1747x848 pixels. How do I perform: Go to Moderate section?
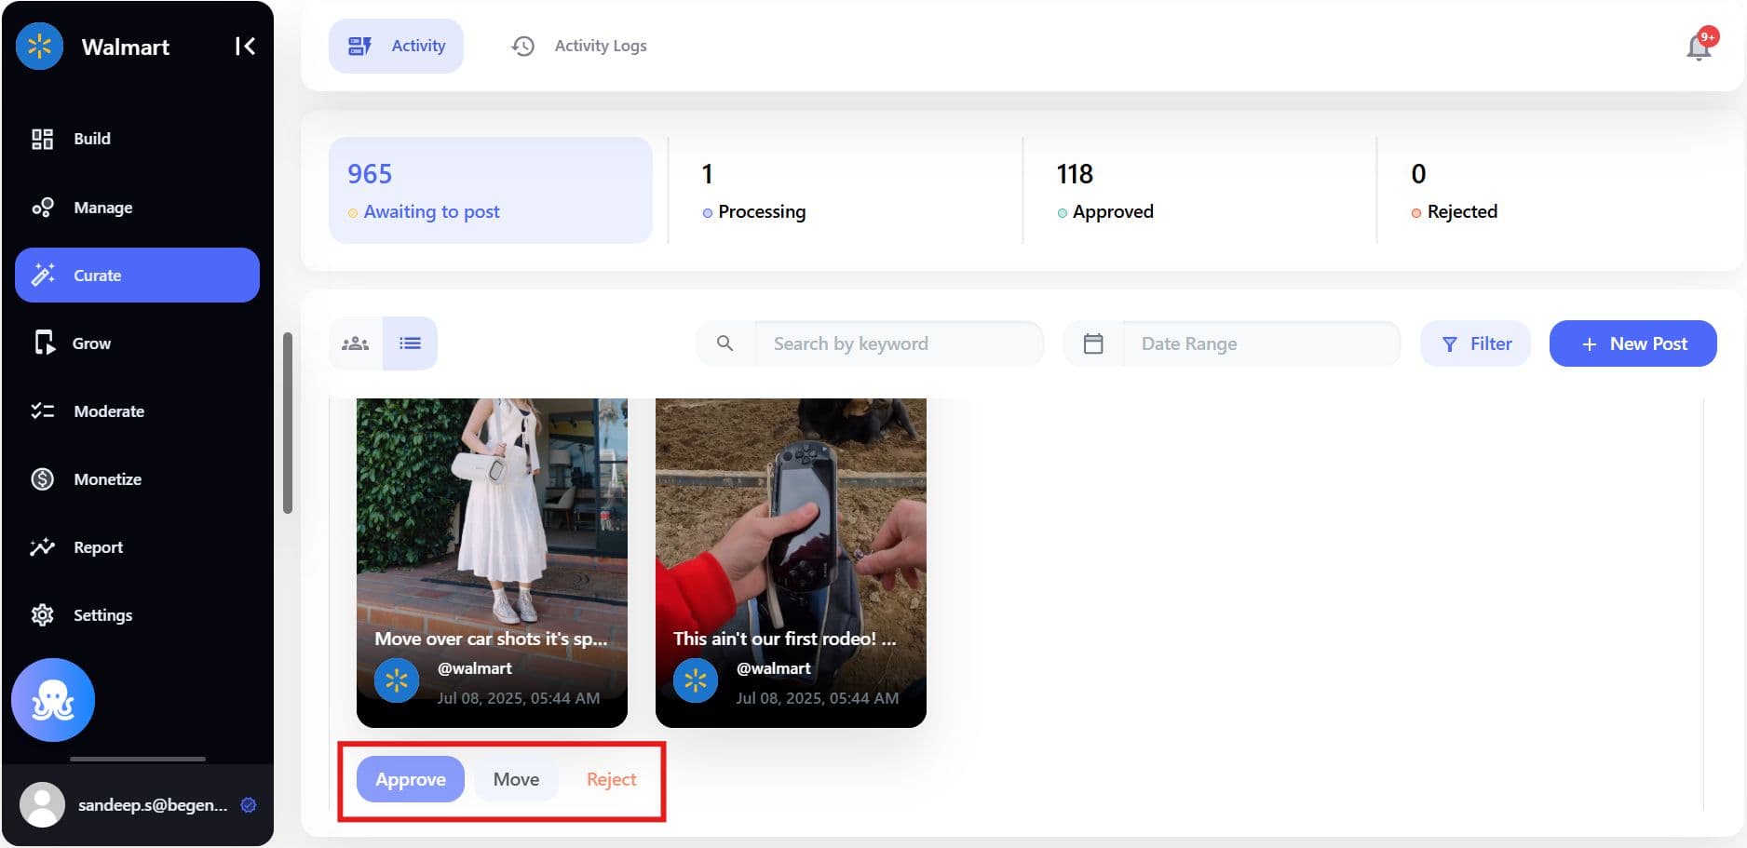point(137,411)
